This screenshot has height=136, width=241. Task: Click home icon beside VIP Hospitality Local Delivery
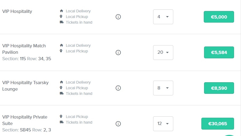61,11
